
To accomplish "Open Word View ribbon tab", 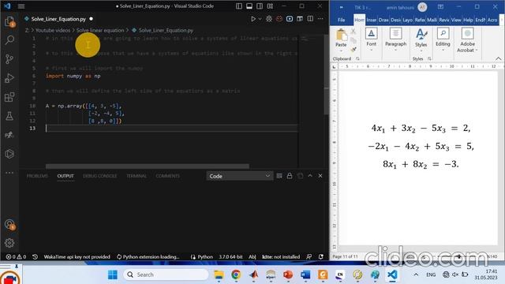I will tap(456, 20).
